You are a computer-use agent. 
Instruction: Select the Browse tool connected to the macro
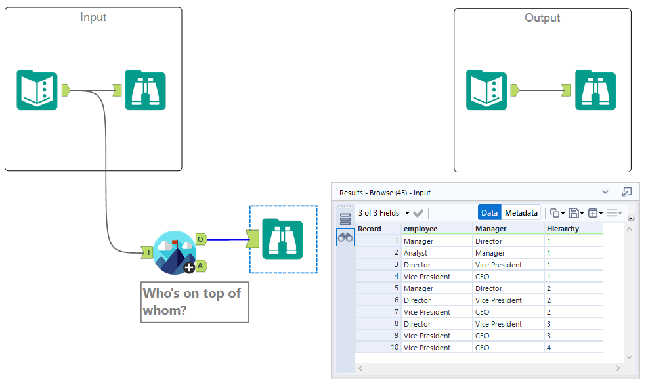coord(282,239)
